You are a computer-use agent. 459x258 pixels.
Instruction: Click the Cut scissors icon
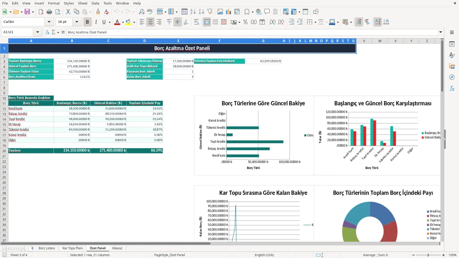coord(68,12)
